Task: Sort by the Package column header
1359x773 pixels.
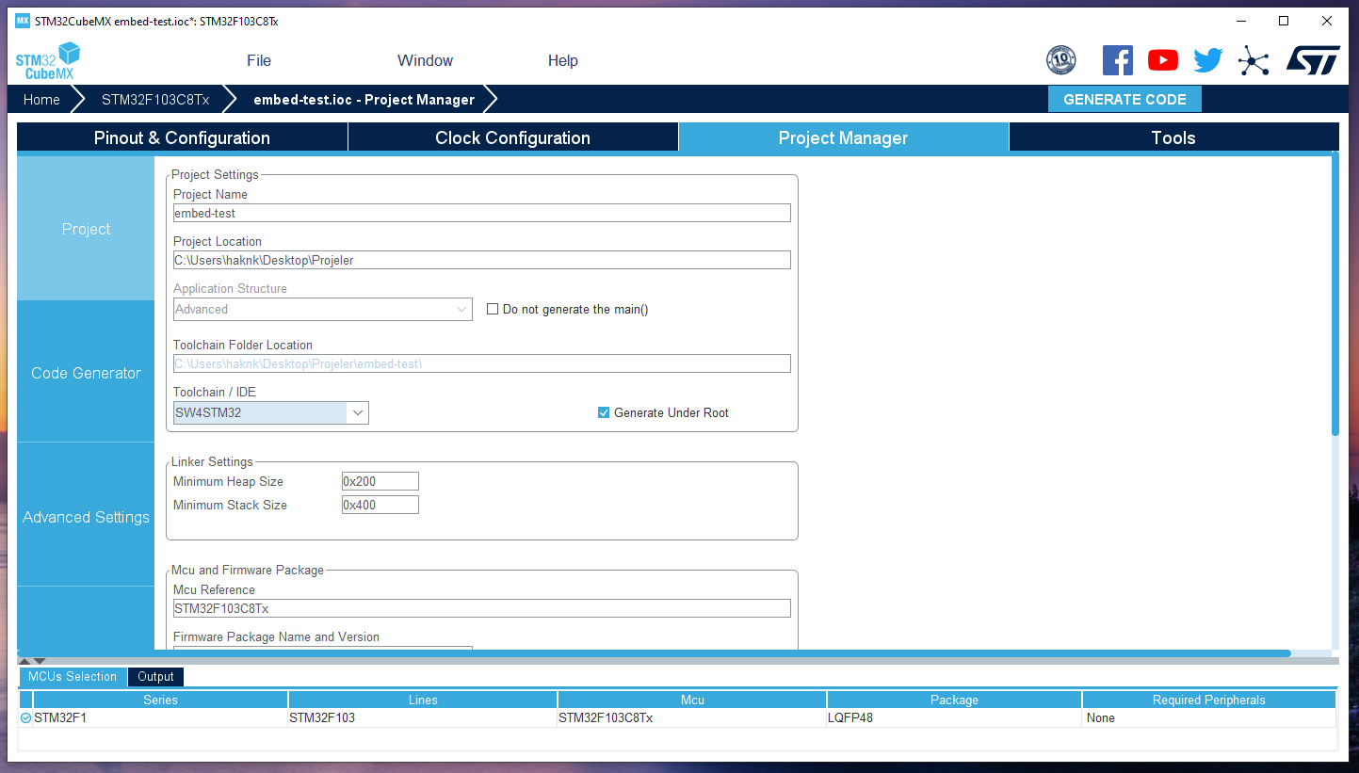Action: coord(954,700)
